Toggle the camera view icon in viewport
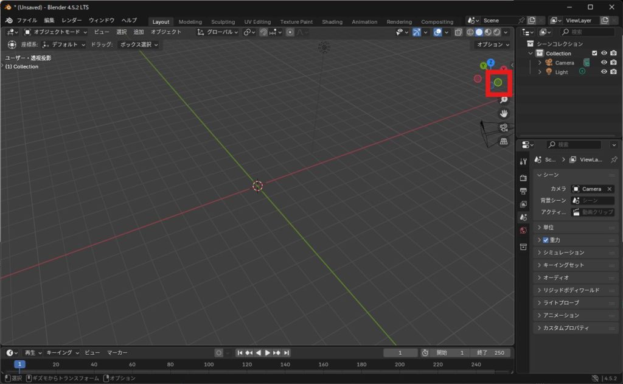623x384 pixels. coord(504,128)
